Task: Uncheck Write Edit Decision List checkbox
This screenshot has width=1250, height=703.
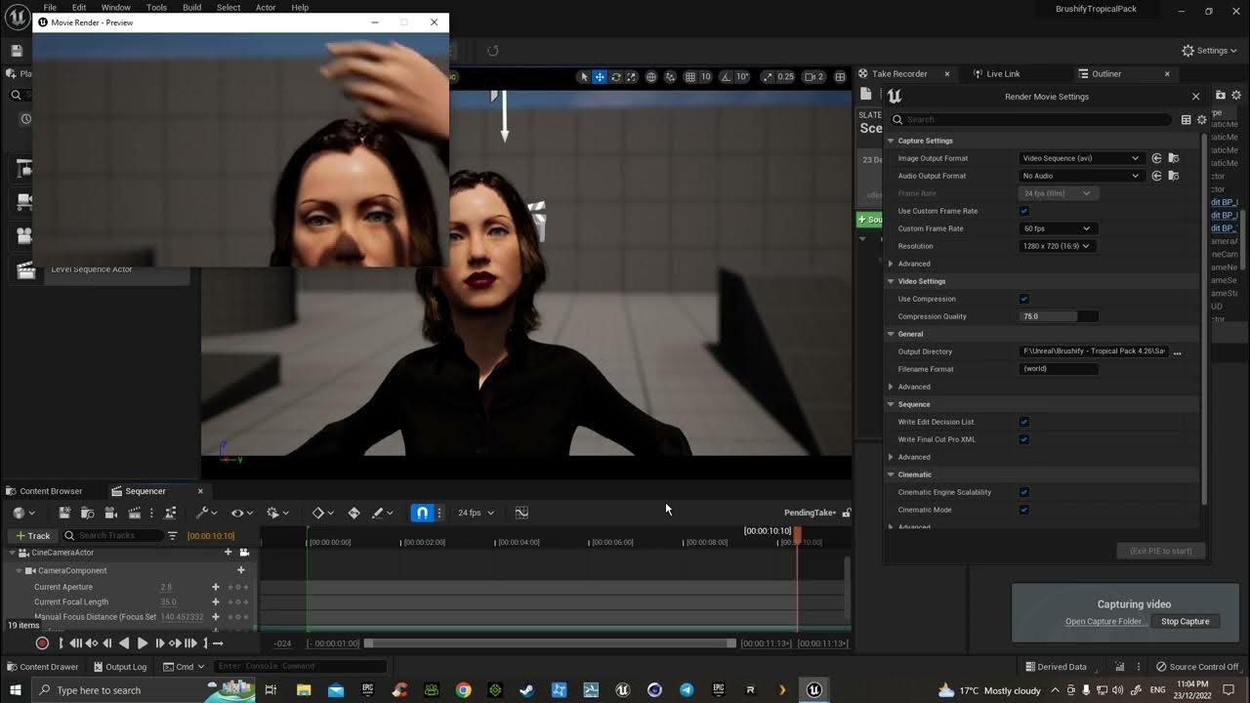Action: click(1023, 422)
